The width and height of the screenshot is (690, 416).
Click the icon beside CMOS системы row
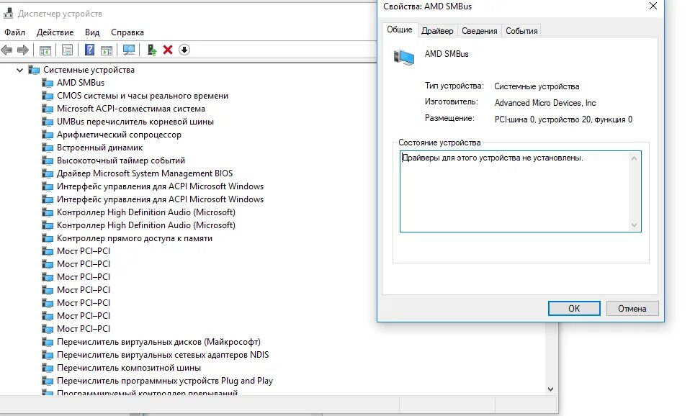pyautogui.click(x=48, y=96)
